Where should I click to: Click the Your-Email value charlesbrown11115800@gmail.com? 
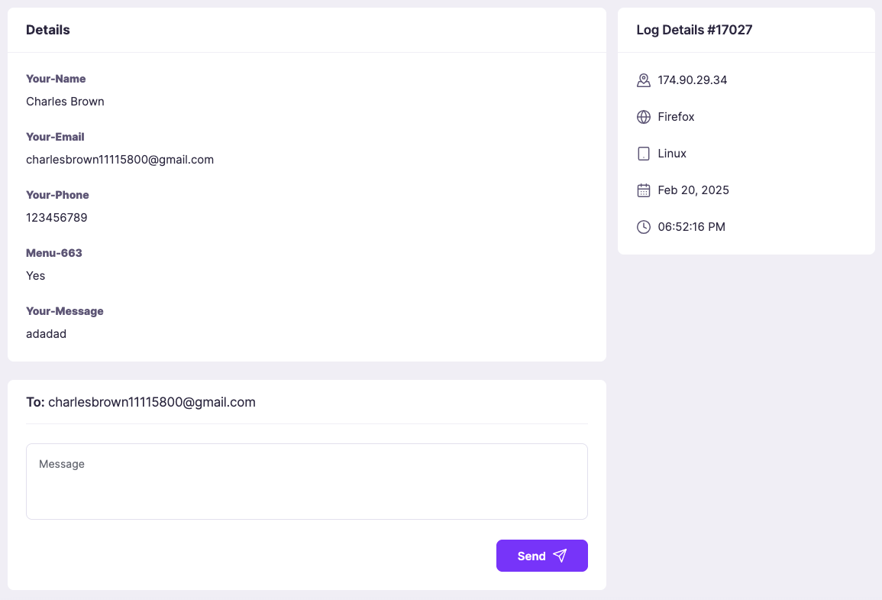120,160
